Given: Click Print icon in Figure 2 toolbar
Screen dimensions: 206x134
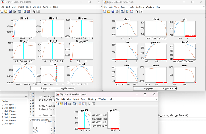Looking at the screenshot, I should click(x=117, y=11).
